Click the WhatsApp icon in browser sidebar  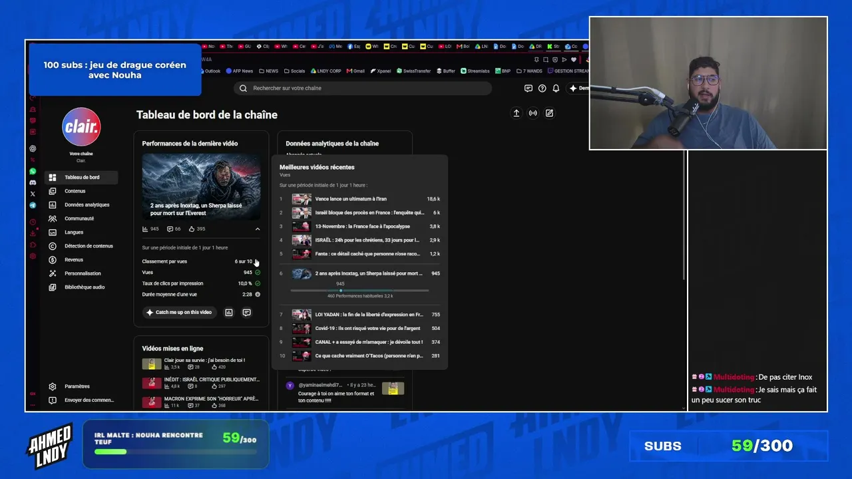coord(33,171)
